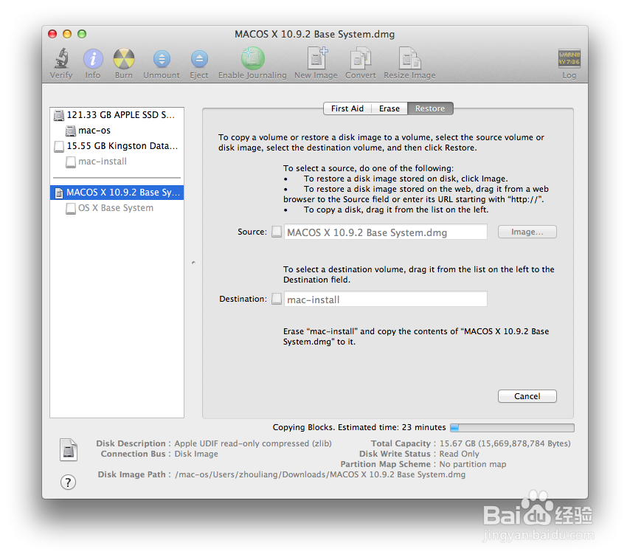Viewport: 630px width, 557px height.
Task: Click the Eject toolbar icon
Action: click(x=199, y=59)
